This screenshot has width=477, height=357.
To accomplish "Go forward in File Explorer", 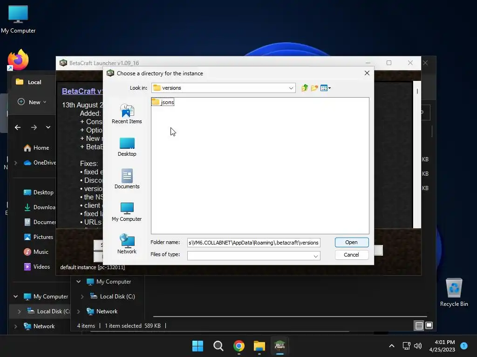I will [34, 127].
